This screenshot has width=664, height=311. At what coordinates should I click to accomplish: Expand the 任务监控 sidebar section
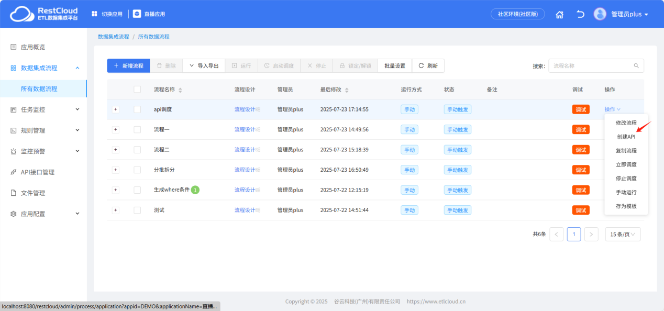click(x=44, y=109)
